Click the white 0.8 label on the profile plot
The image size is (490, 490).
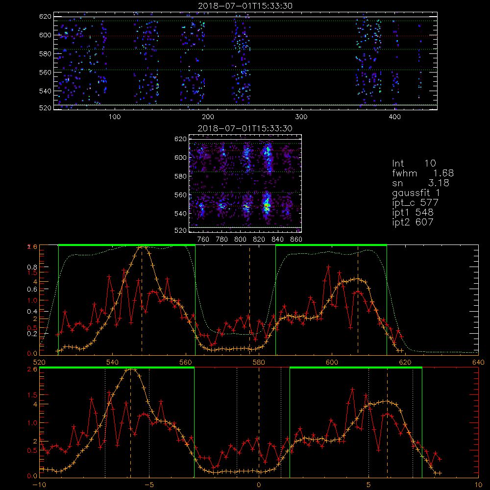pyautogui.click(x=32, y=267)
